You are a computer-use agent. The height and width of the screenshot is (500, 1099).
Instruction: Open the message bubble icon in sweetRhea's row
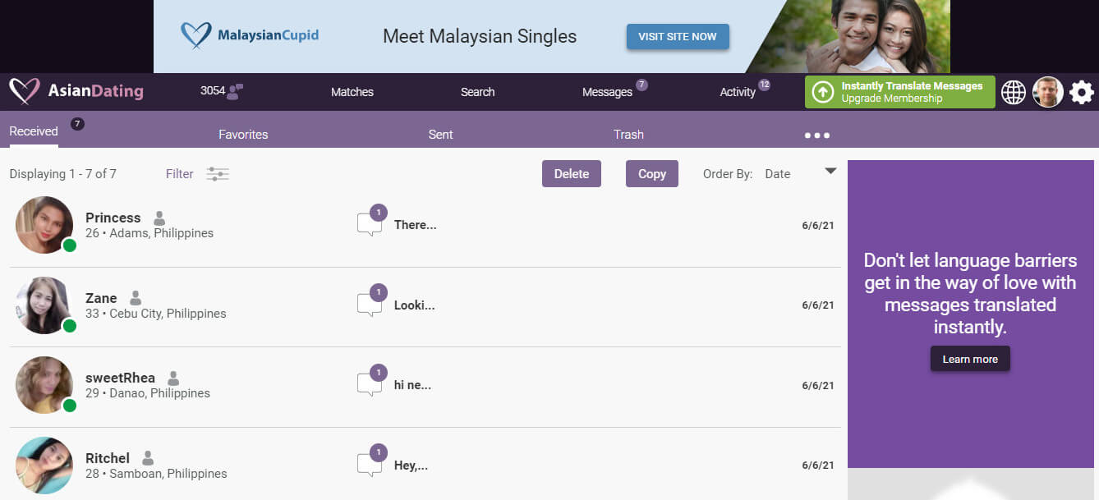coord(370,385)
